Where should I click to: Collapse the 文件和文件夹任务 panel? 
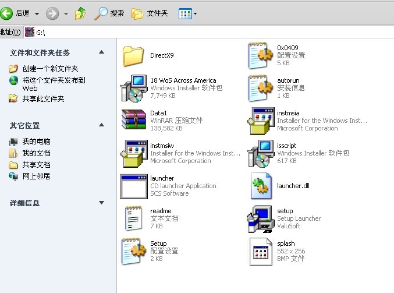point(101,52)
